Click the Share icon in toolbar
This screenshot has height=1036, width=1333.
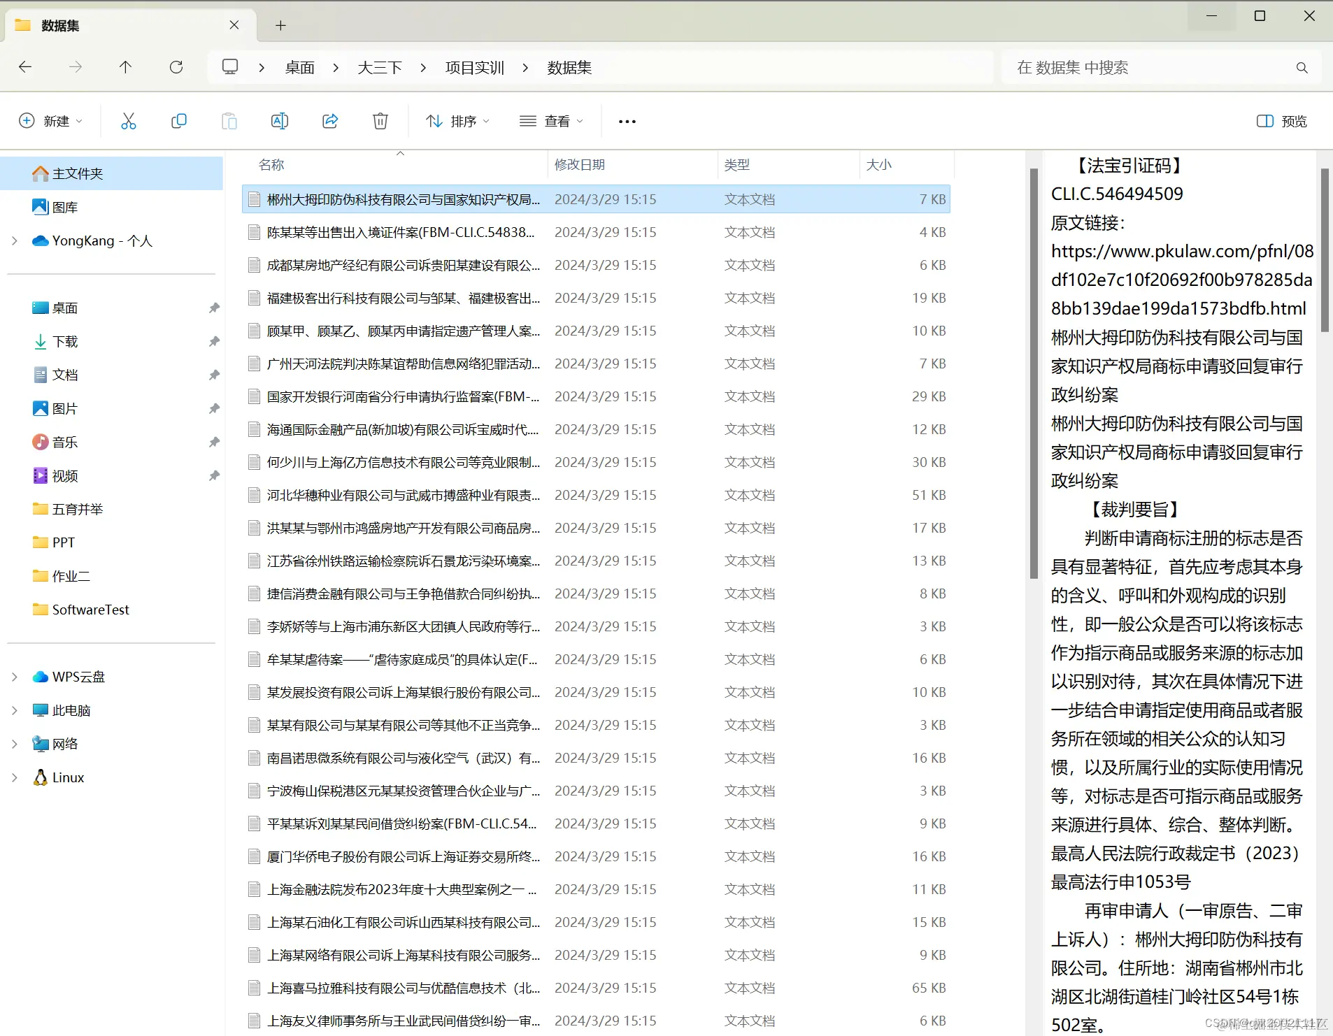click(329, 121)
